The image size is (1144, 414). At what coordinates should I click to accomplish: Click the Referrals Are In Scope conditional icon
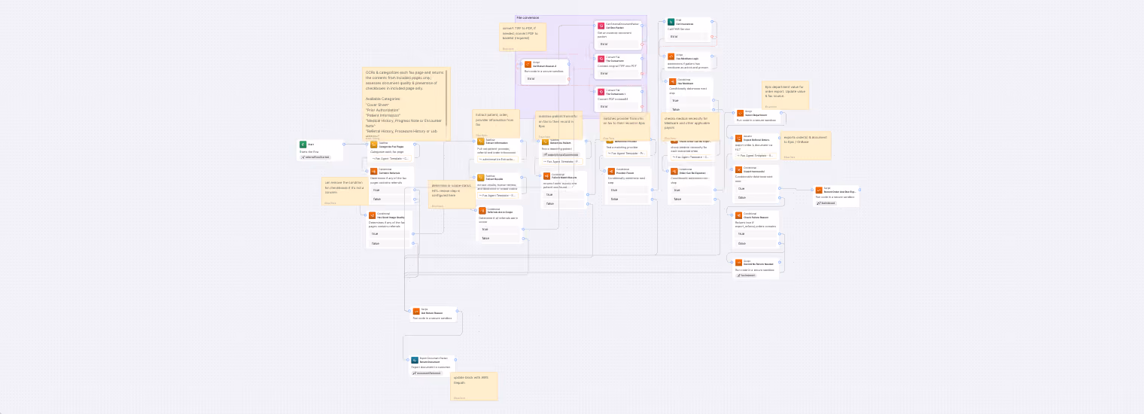(482, 211)
